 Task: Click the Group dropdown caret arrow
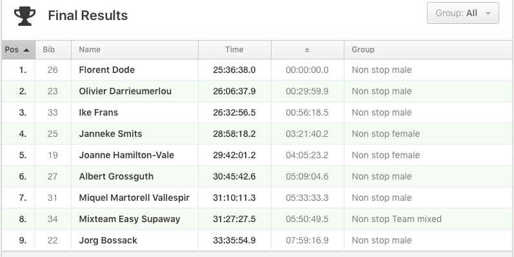(488, 14)
